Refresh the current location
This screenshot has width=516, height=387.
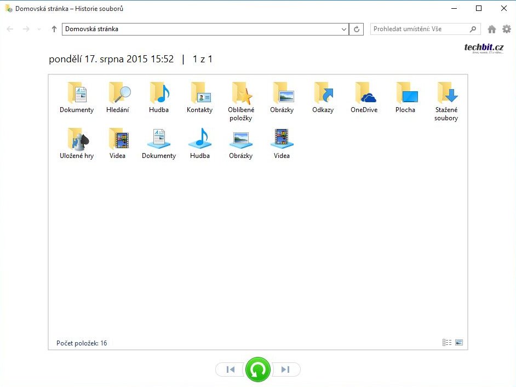click(x=357, y=29)
